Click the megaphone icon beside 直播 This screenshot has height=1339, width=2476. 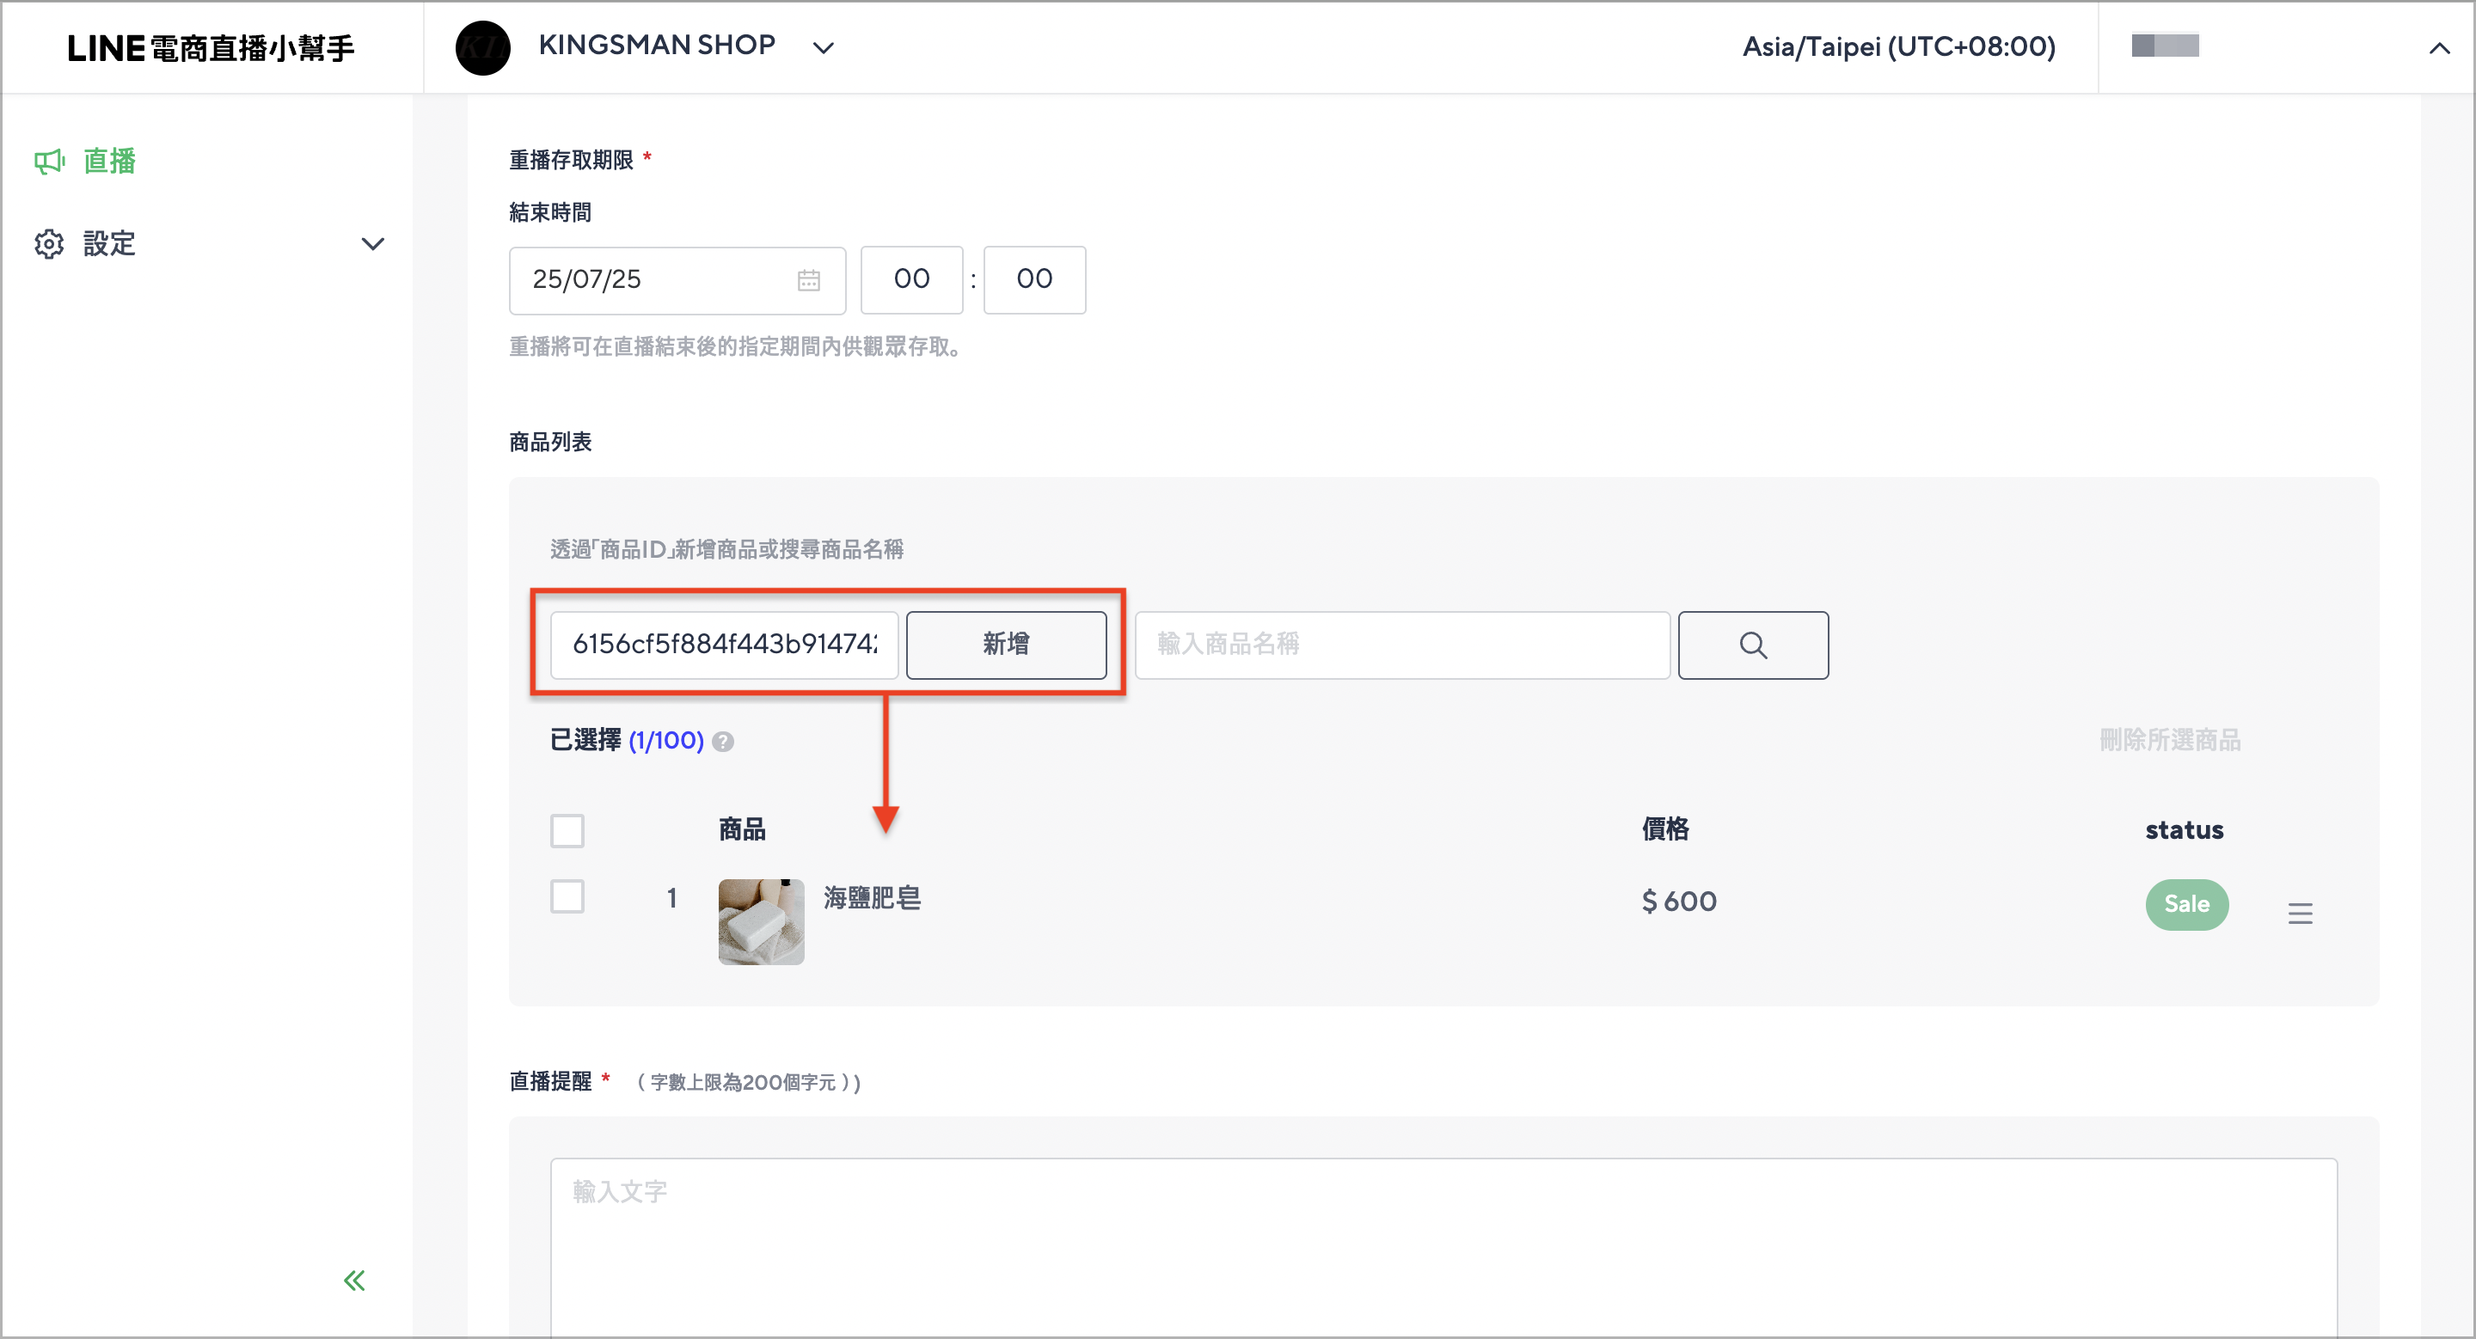coord(49,162)
